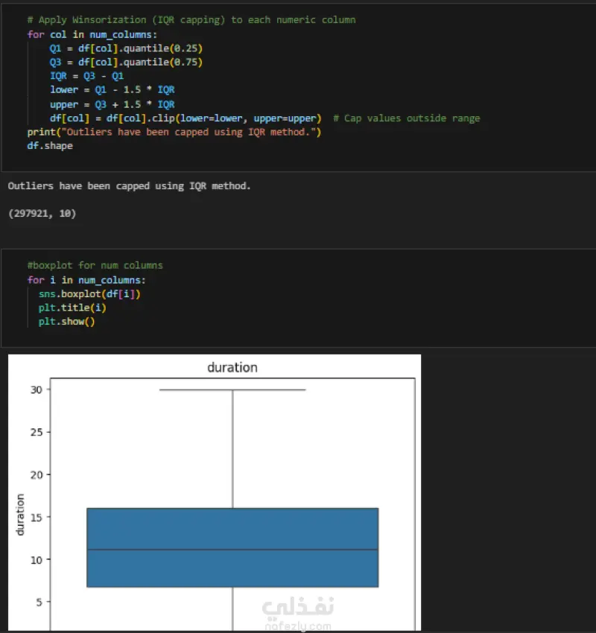596x633 pixels.
Task: Click the plt.show() line in the second cell
Action: coord(67,322)
